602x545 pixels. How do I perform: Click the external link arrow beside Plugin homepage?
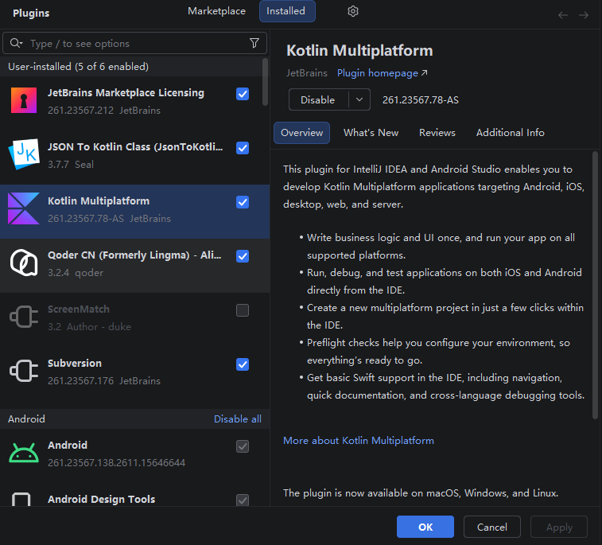(x=424, y=72)
